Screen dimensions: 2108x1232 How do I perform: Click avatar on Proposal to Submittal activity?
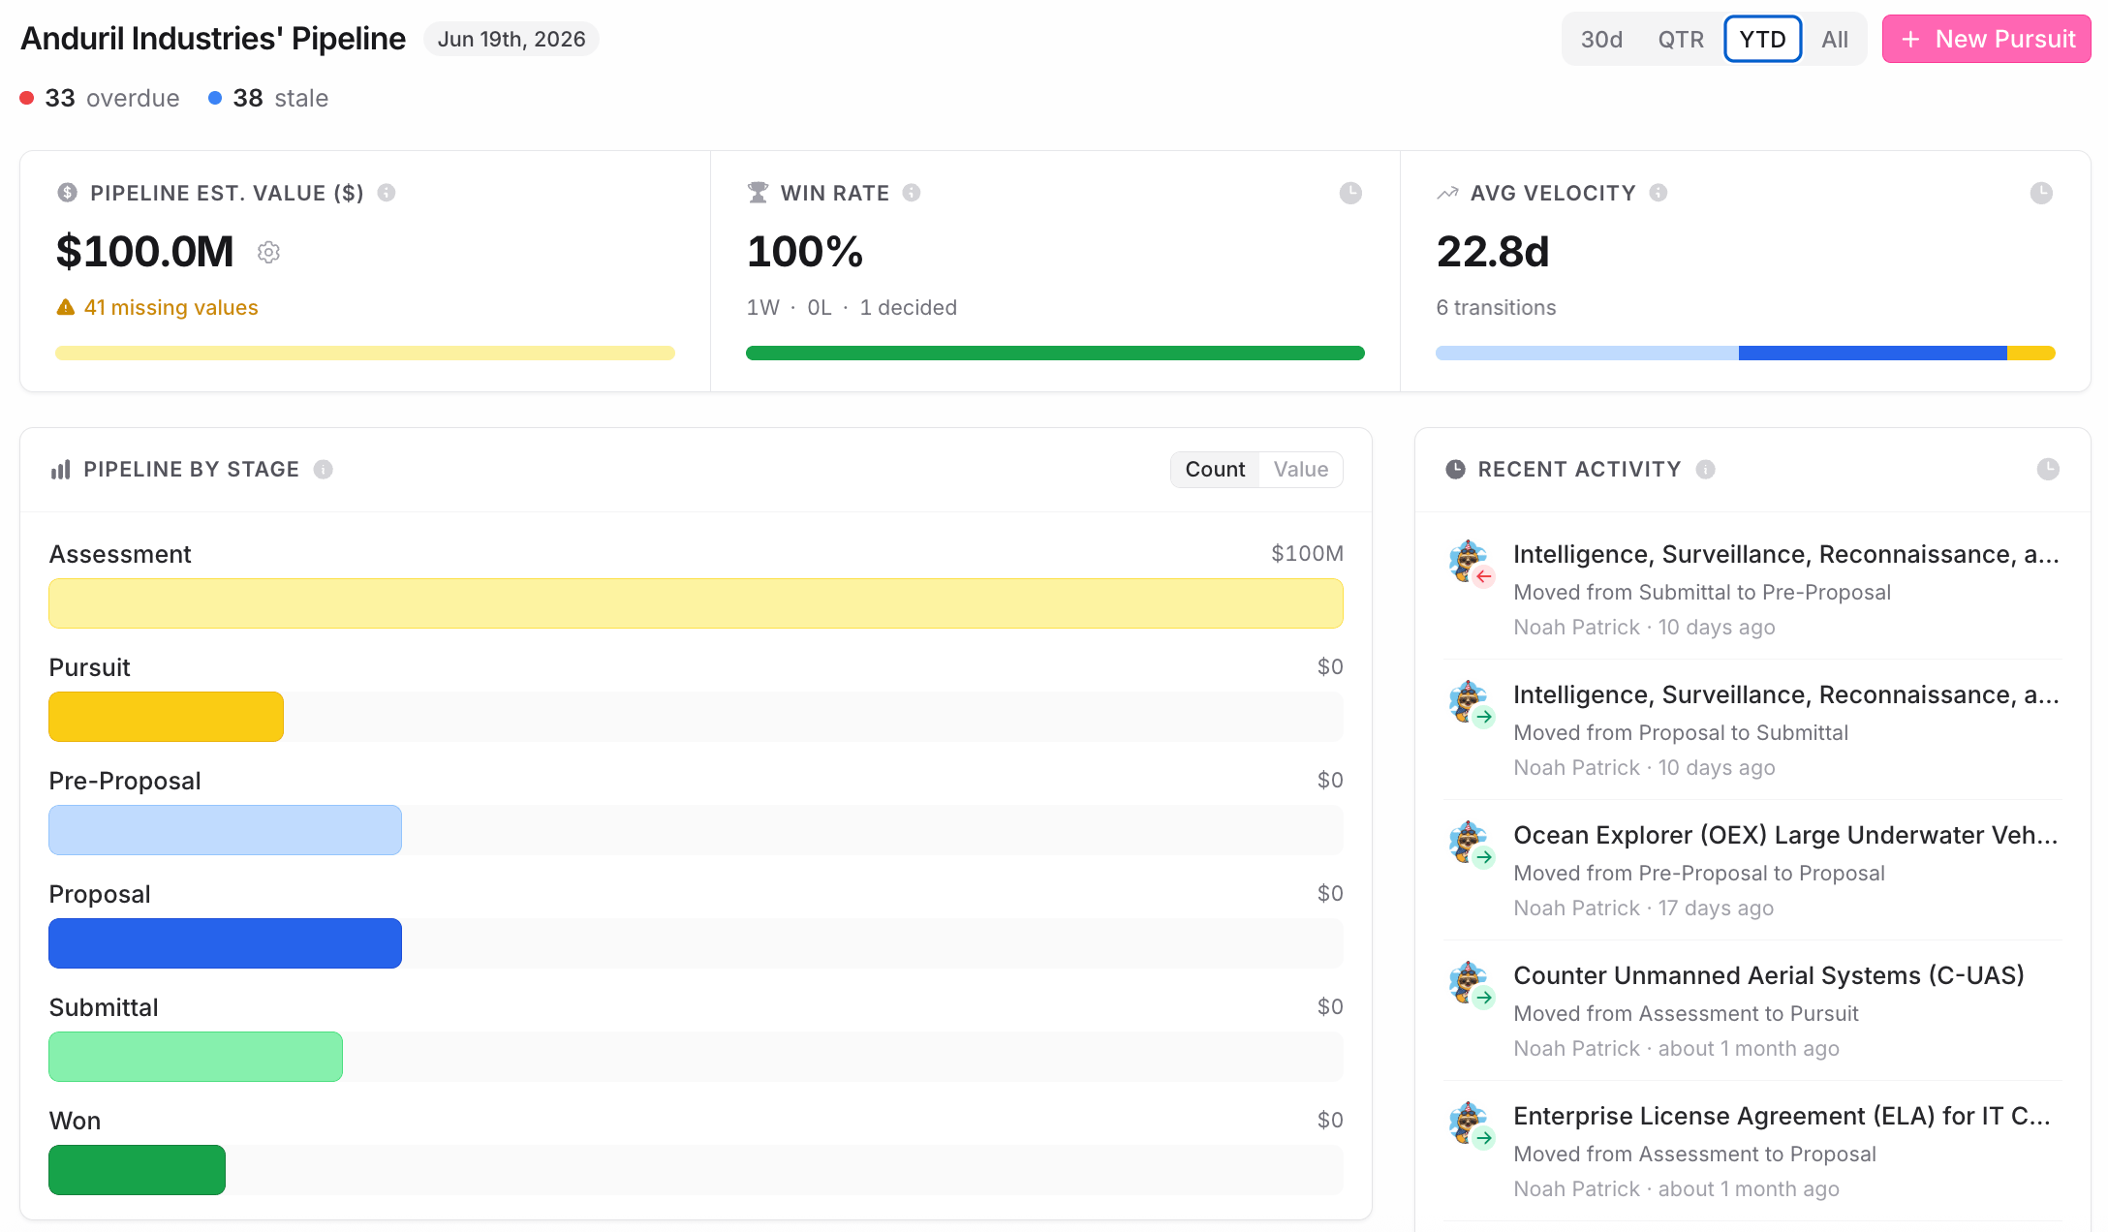coord(1469,701)
